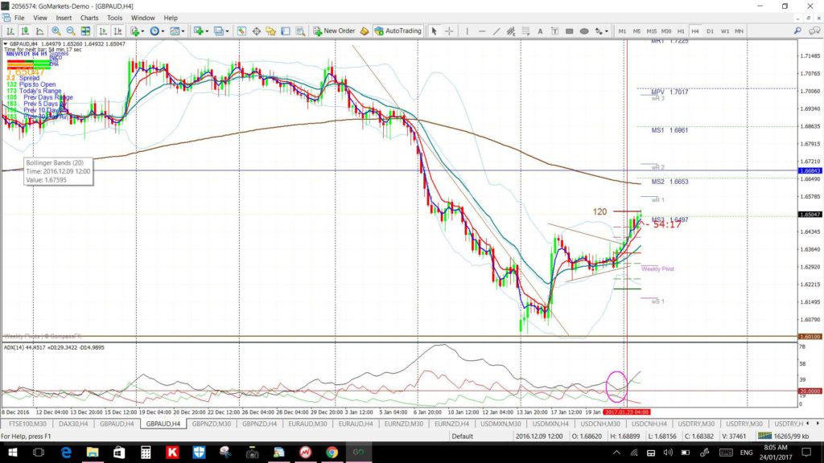Open the File menu
This screenshot has height=463, width=824.
coord(19,18)
